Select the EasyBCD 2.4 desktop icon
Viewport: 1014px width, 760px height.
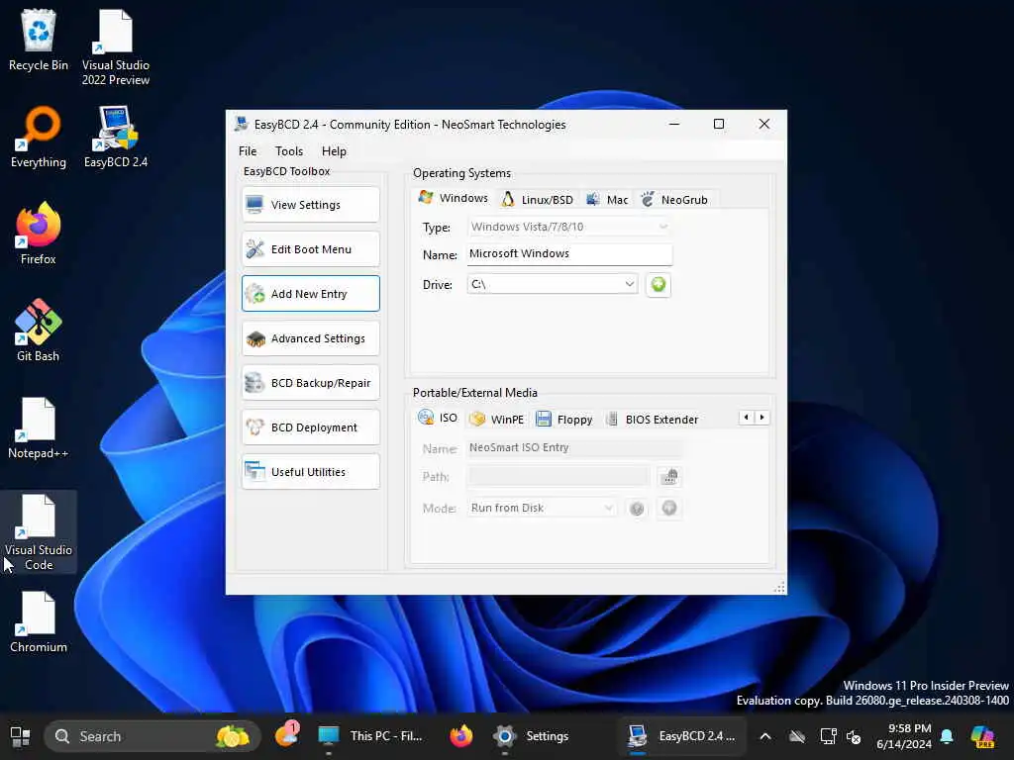point(116,138)
